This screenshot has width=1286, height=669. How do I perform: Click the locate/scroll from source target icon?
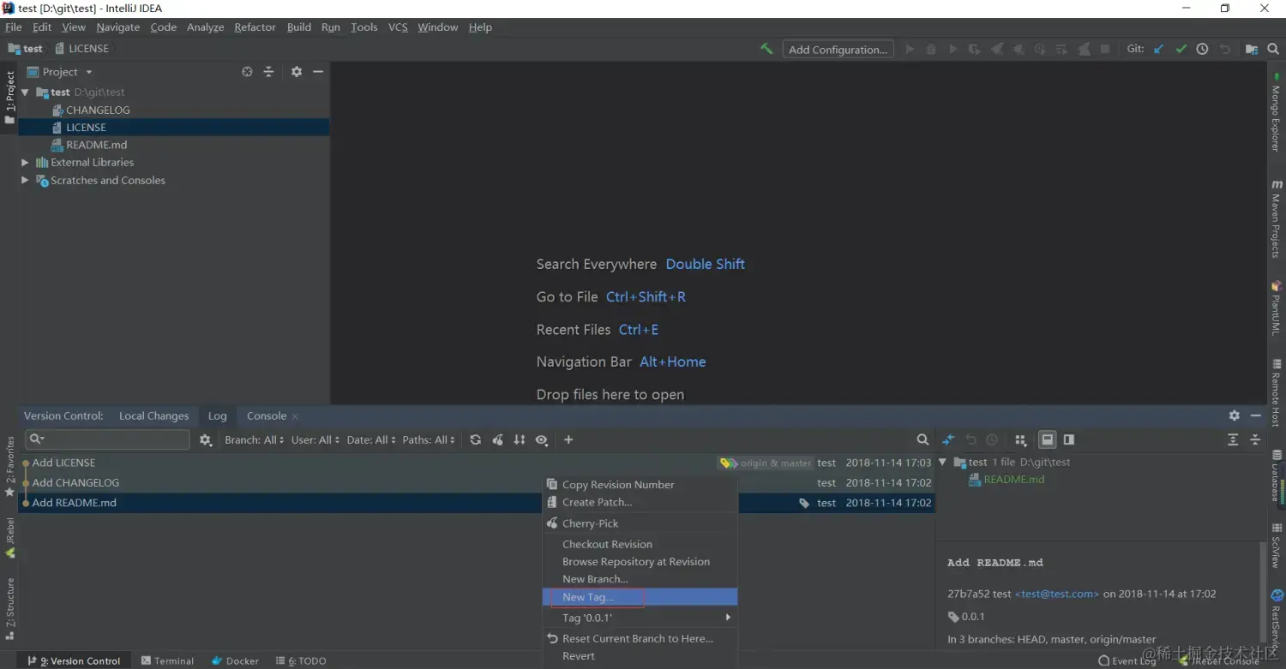coord(247,72)
